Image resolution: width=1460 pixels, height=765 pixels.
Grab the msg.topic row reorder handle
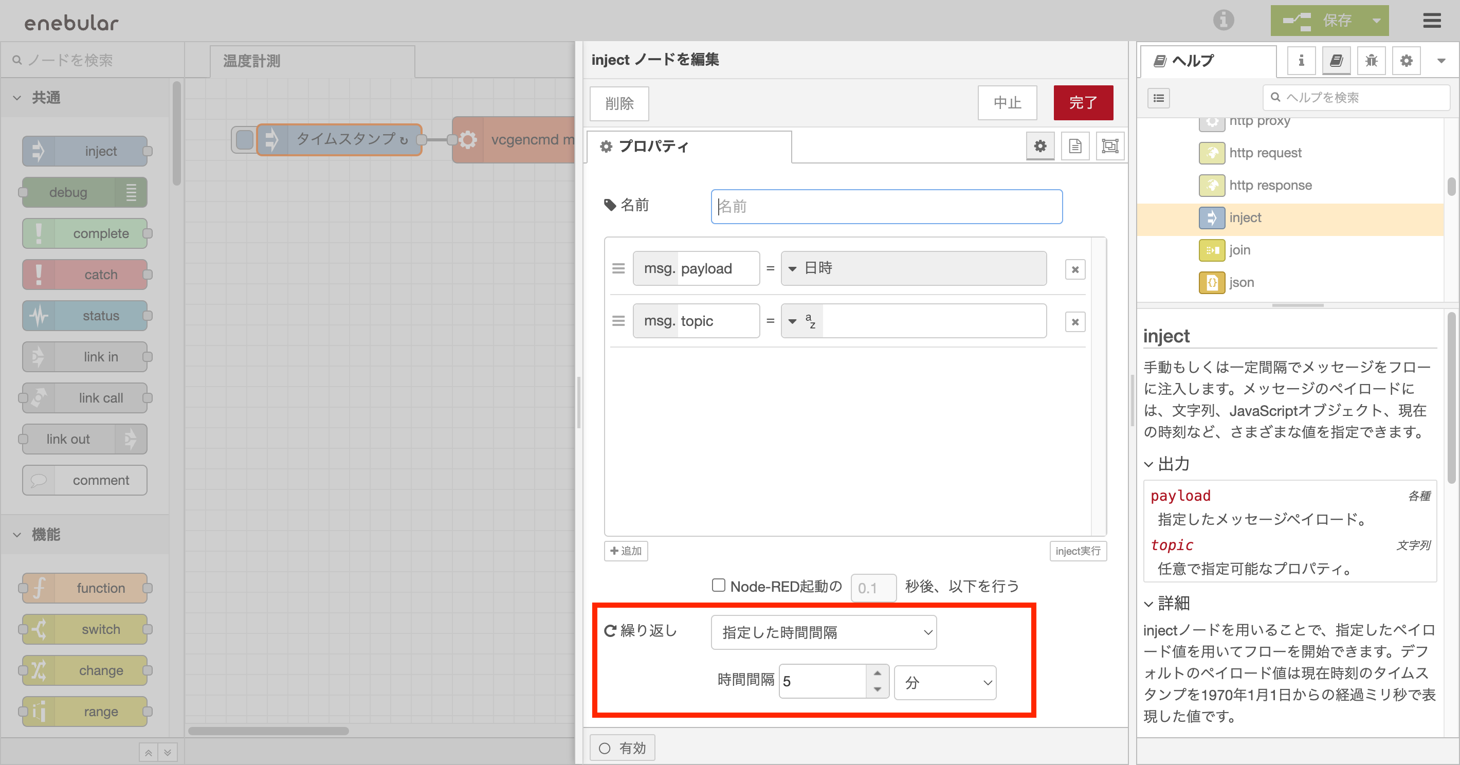(x=618, y=321)
